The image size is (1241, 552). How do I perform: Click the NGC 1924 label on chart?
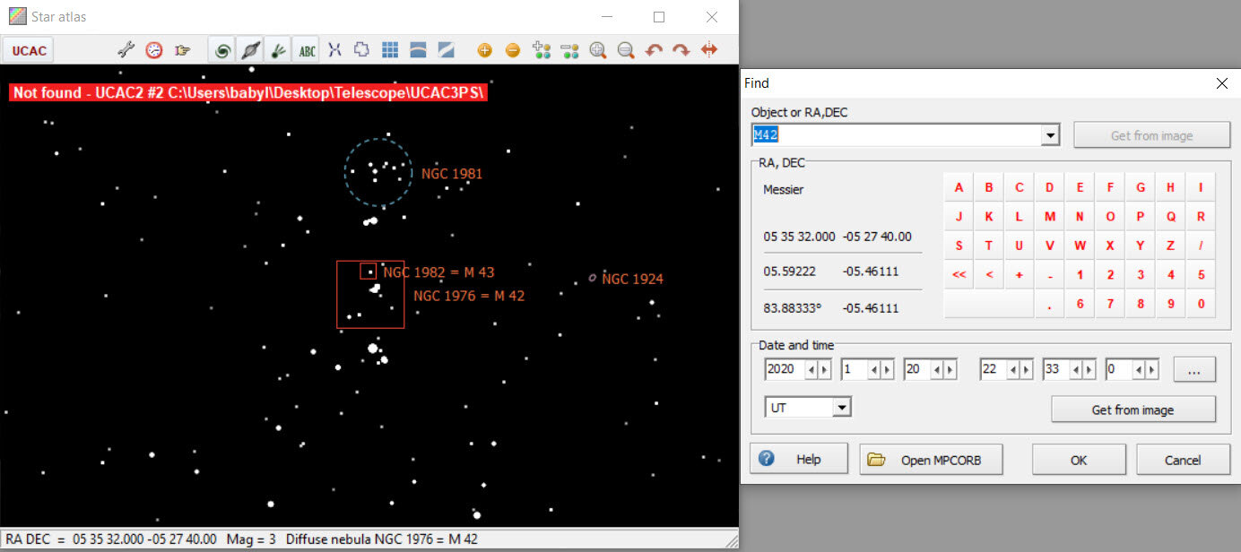(x=633, y=279)
